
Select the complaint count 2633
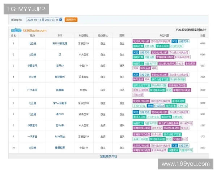coord(203,148)
